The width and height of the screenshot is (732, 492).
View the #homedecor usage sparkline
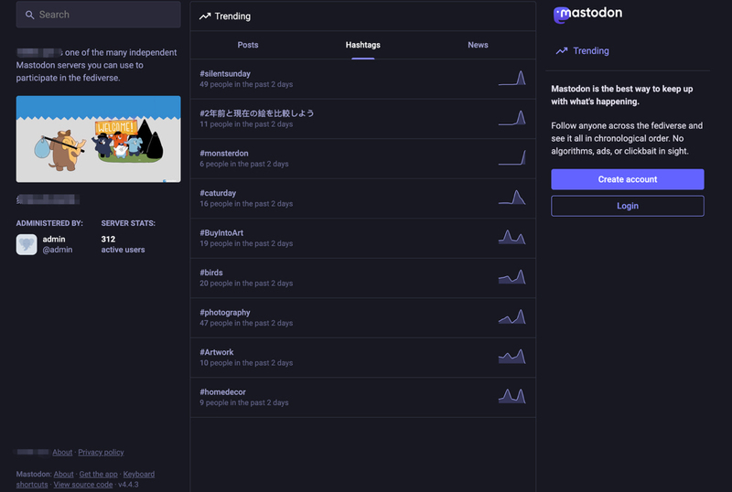(x=512, y=397)
